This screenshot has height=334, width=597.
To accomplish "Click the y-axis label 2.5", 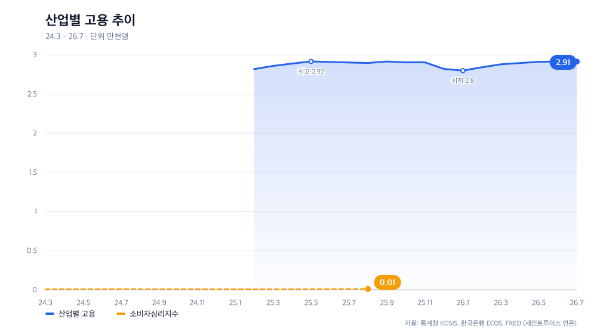I will click(x=32, y=94).
